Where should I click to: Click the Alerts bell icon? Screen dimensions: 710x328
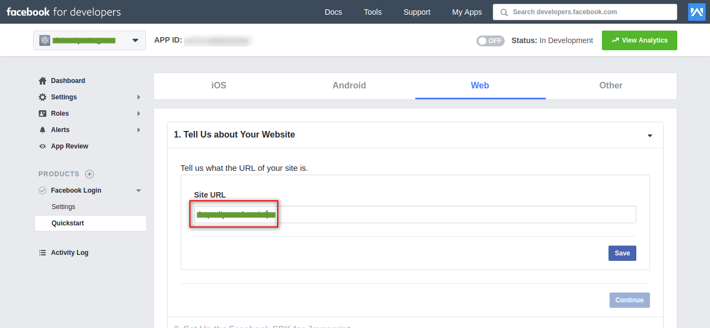(43, 130)
